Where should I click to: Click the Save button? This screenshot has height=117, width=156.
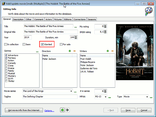pyautogui.click(x=128, y=110)
